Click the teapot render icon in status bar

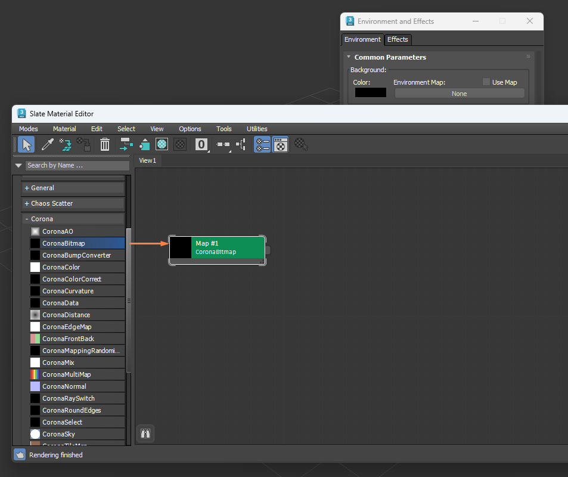[20, 454]
